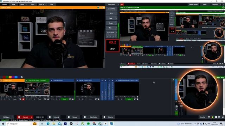This screenshot has width=225, height=126.
Task: Expand the Fade transition dropdown arrow
Action: pyautogui.click(x=116, y=18)
